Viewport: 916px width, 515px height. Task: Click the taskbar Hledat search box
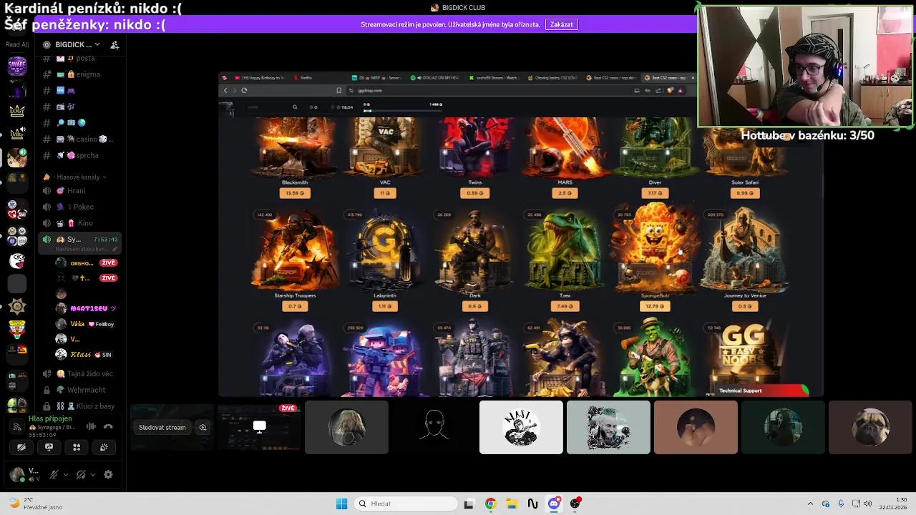[406, 504]
